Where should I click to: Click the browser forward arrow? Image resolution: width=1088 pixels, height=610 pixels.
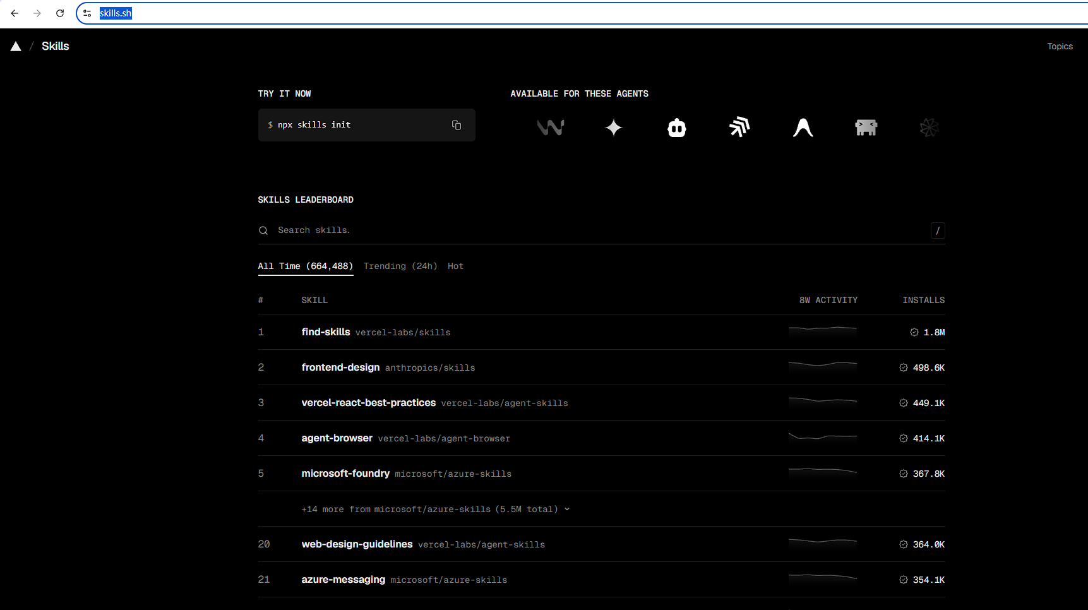37,13
